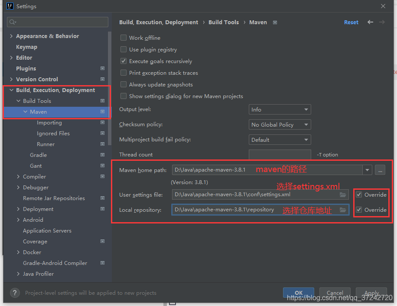Collapse the Build Tools chevron

tap(18, 101)
